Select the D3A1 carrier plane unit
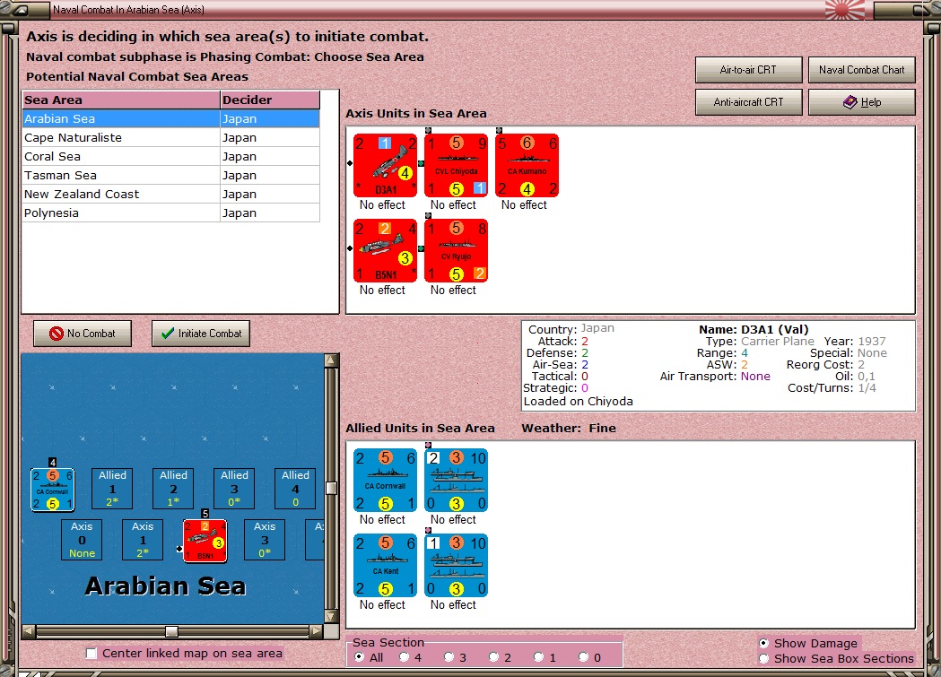Viewport: 941px width, 677px height. [x=385, y=165]
